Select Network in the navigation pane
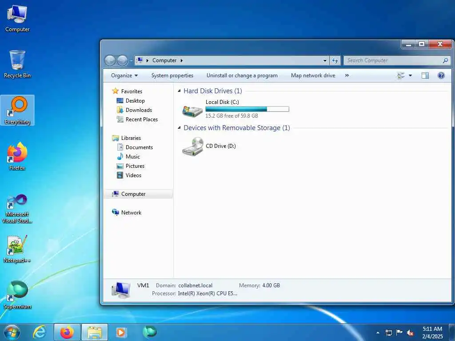 (131, 213)
